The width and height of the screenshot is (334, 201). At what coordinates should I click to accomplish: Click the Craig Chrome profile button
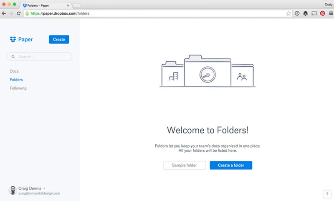tap(328, 4)
